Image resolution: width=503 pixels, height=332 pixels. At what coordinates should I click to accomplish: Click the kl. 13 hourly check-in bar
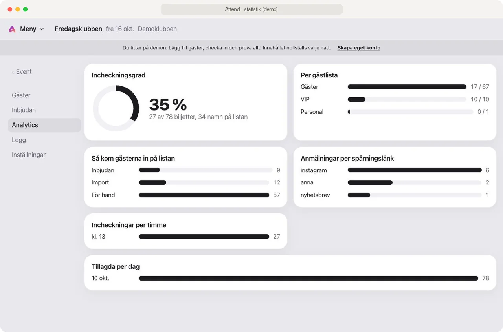[x=204, y=237]
